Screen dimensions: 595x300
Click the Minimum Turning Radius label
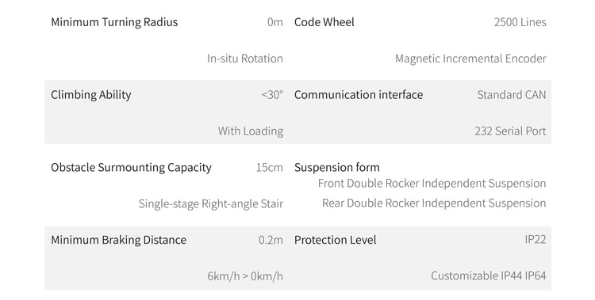114,22
